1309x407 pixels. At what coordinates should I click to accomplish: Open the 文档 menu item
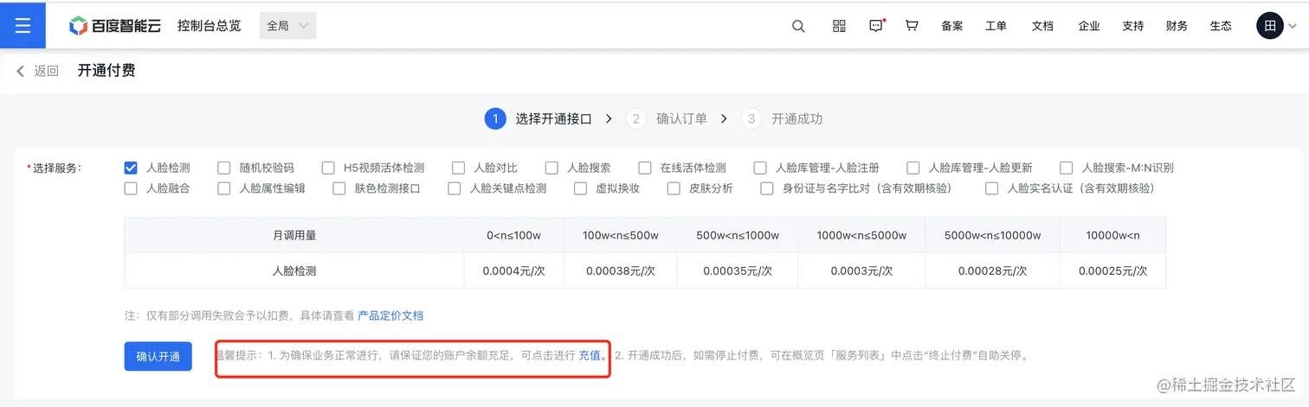[1043, 26]
